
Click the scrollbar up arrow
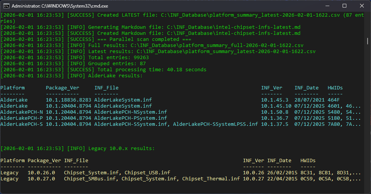(x=368, y=15)
